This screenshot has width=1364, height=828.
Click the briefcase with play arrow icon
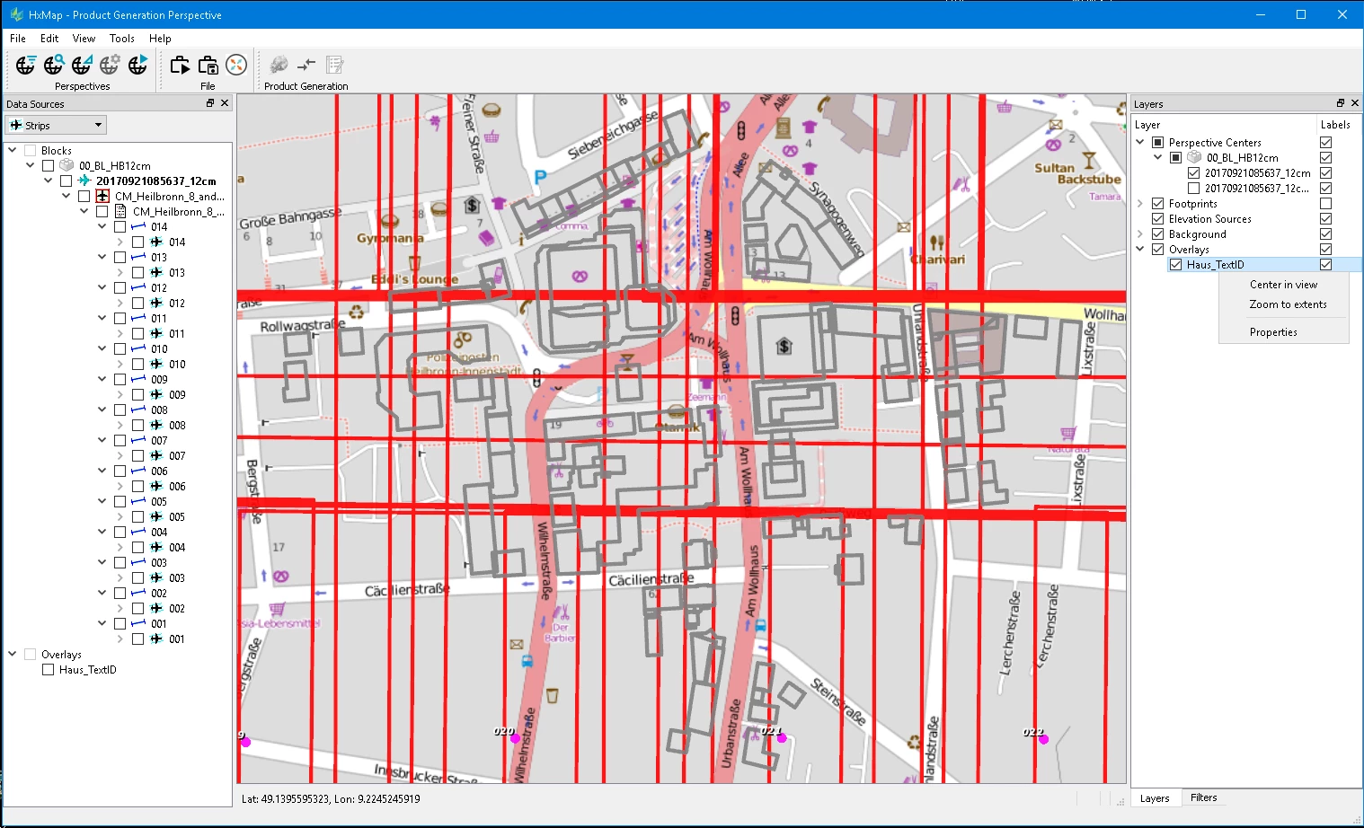point(180,65)
